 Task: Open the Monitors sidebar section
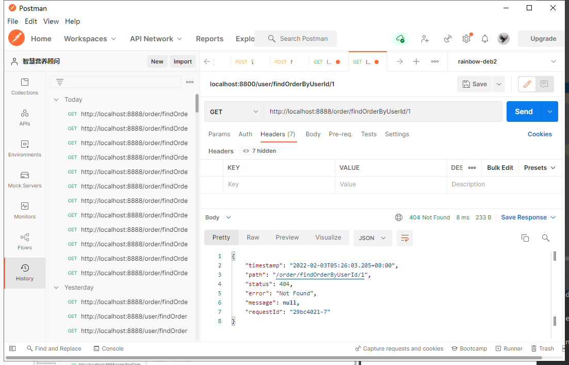pyautogui.click(x=25, y=211)
